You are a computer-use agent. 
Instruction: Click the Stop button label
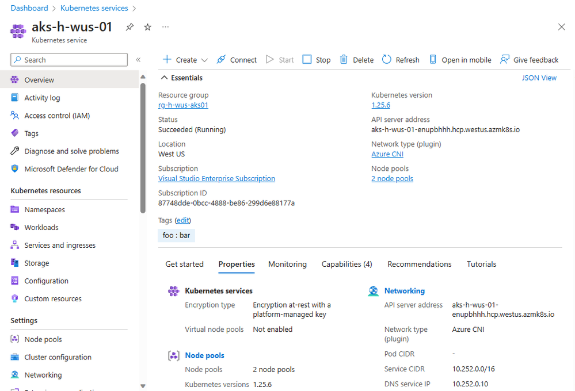(x=323, y=60)
